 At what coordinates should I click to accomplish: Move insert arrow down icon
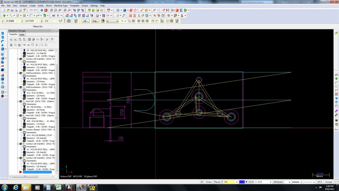(x=25, y=45)
